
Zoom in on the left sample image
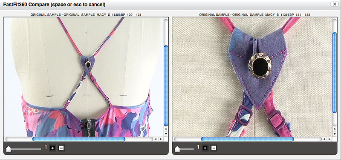pos(52,148)
